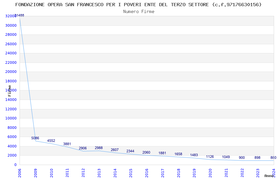
Task: Click the data label 2988
Action: coord(98,148)
